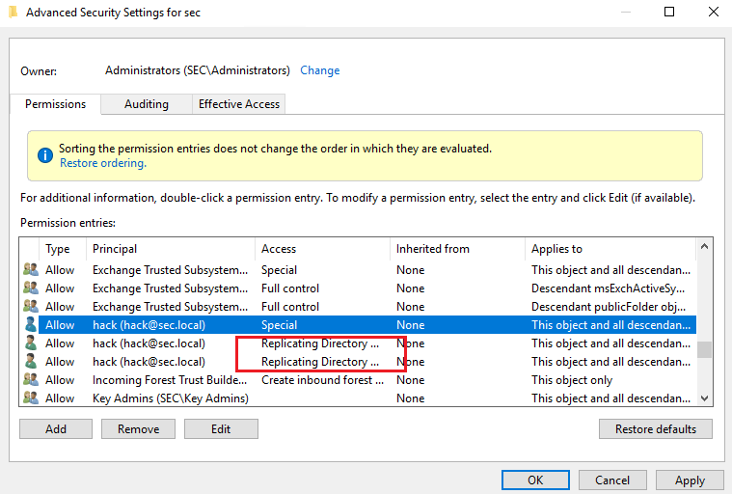Image resolution: width=732 pixels, height=494 pixels.
Task: Click the group icon of the Key Admins entry
Action: point(31,398)
